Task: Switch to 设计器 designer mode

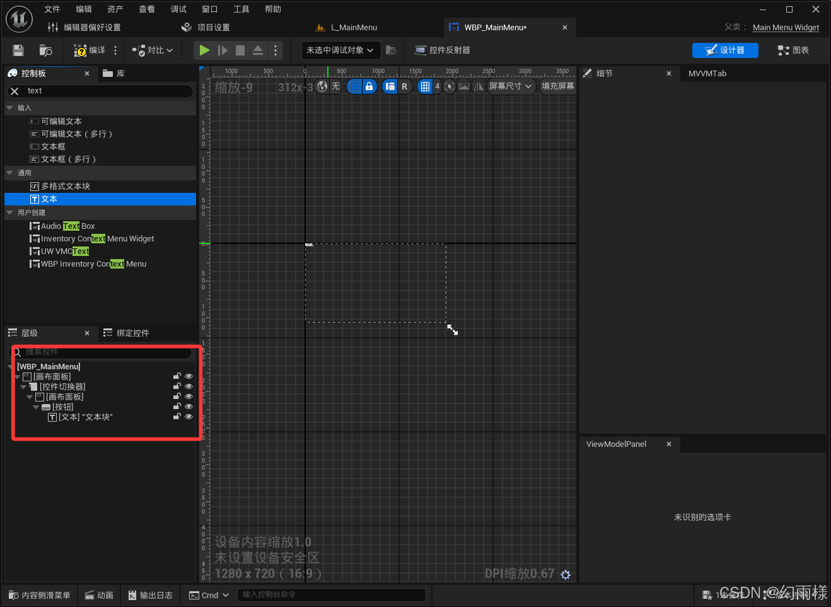Action: click(x=725, y=50)
